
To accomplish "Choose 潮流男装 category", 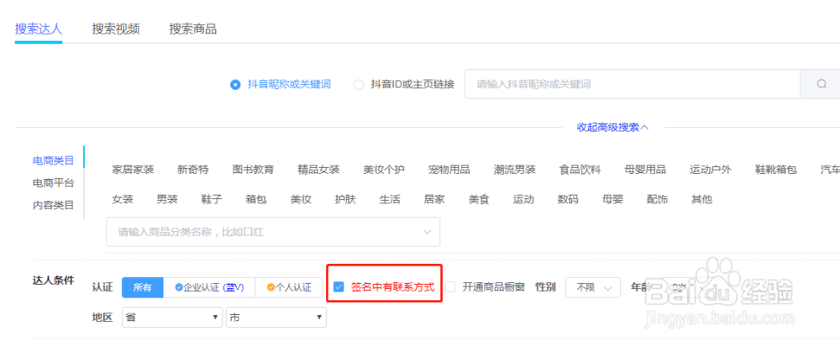I will coord(515,170).
